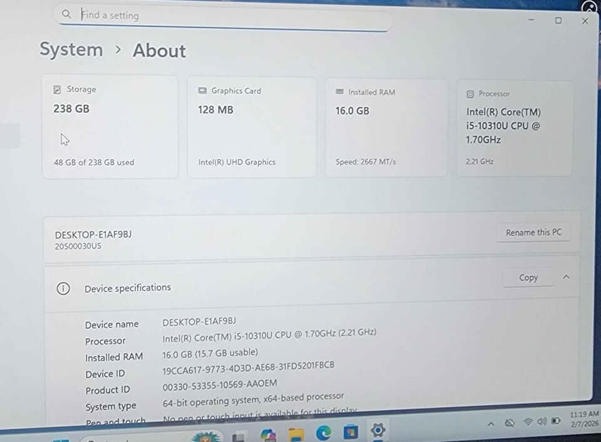Screen dimensions: 601x442
Task: Open File Explorer from the taskbar
Action: pyautogui.click(x=296, y=433)
